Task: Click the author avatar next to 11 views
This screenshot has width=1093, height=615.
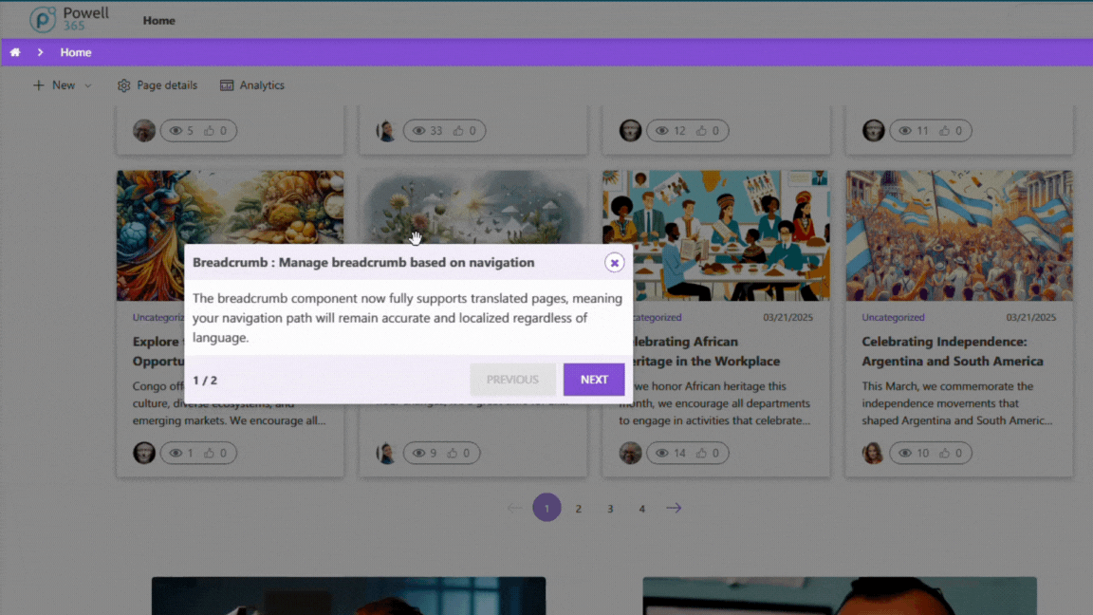Action: point(874,130)
